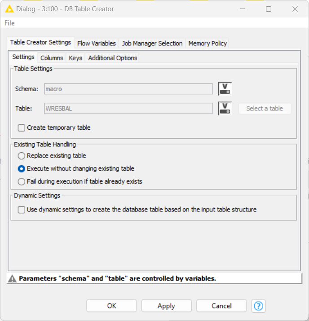Click the Apply button
The width and height of the screenshot is (309, 321).
[x=166, y=306]
